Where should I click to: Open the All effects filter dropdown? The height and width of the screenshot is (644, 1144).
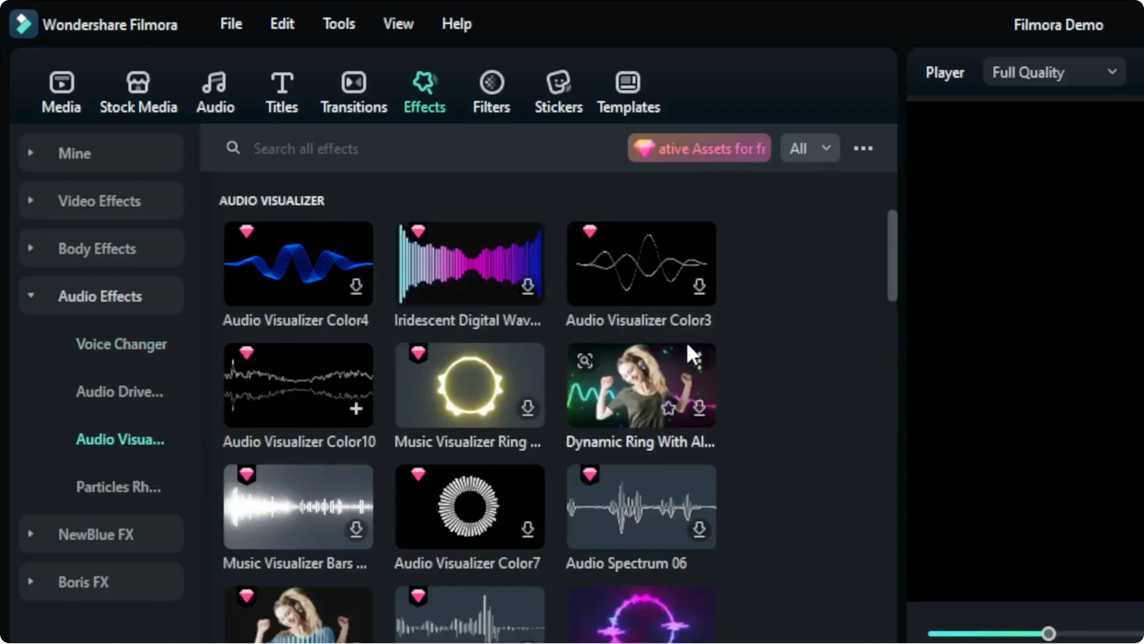coord(809,148)
